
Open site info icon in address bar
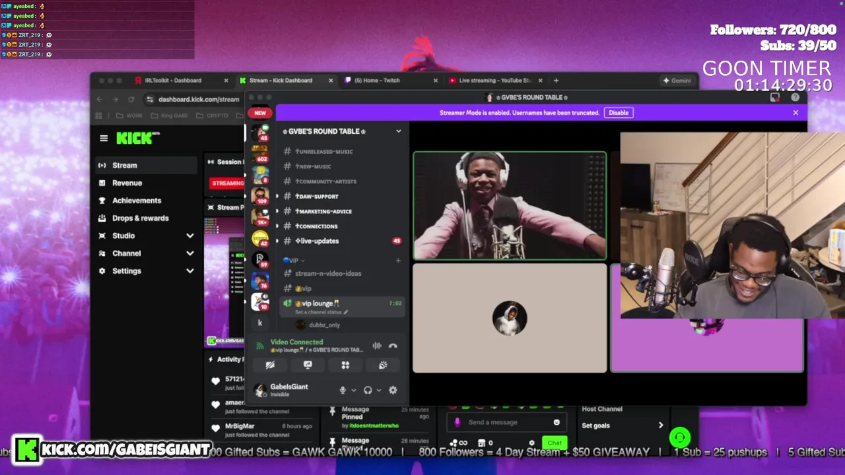pyautogui.click(x=150, y=99)
